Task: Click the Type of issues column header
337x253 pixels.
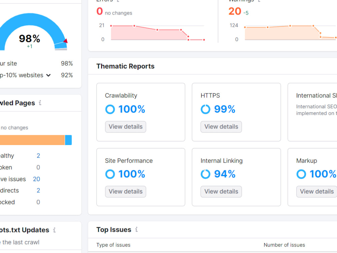Action: (113, 245)
